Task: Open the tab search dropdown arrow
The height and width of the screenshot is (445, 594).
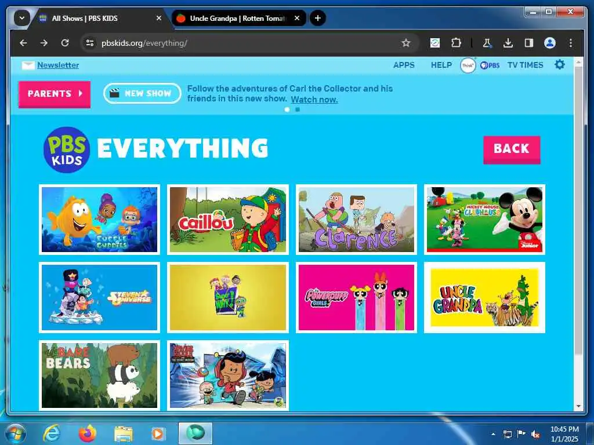Action: point(21,18)
